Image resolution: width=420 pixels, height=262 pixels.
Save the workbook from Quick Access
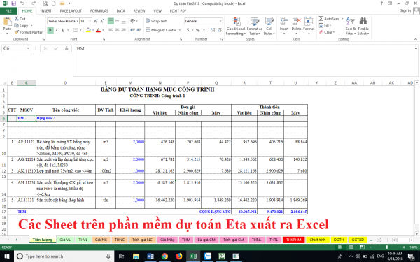coord(14,3)
